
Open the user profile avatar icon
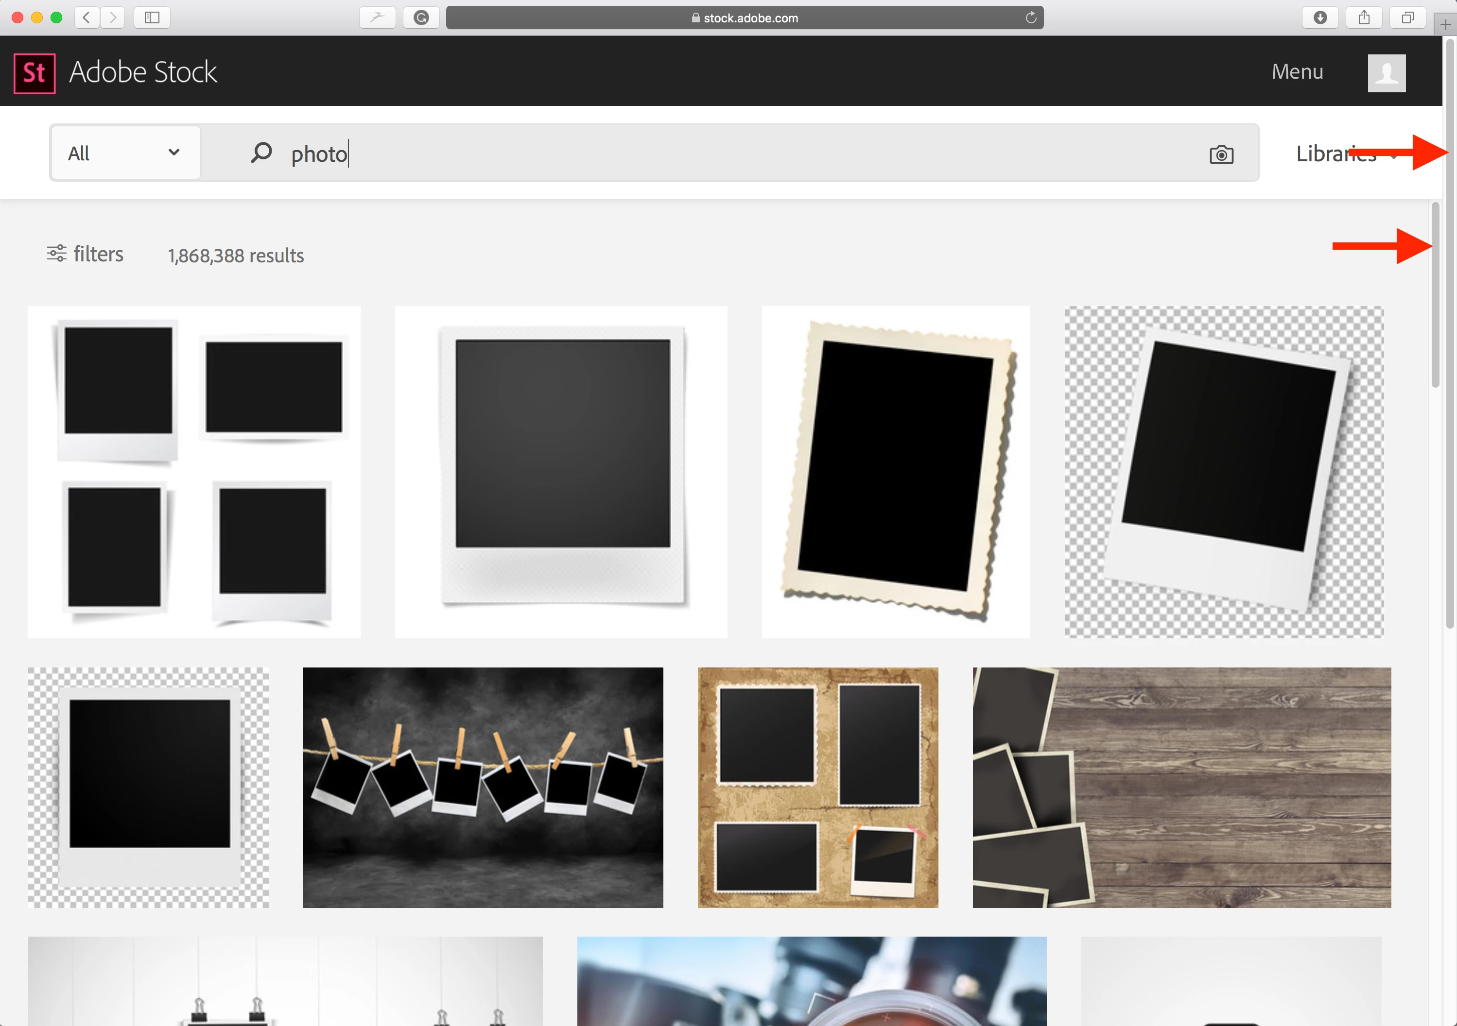[x=1386, y=73]
